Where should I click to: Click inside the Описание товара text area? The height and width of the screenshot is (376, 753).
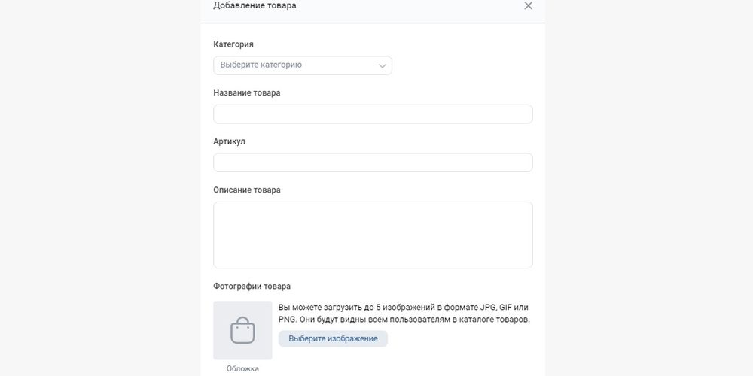(x=373, y=235)
